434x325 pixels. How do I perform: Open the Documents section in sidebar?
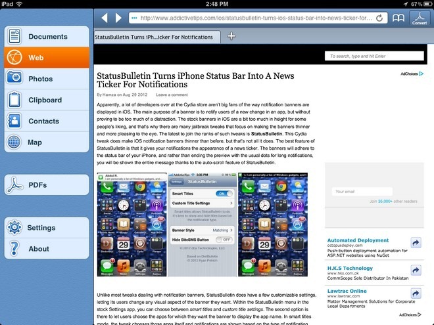coord(47,37)
